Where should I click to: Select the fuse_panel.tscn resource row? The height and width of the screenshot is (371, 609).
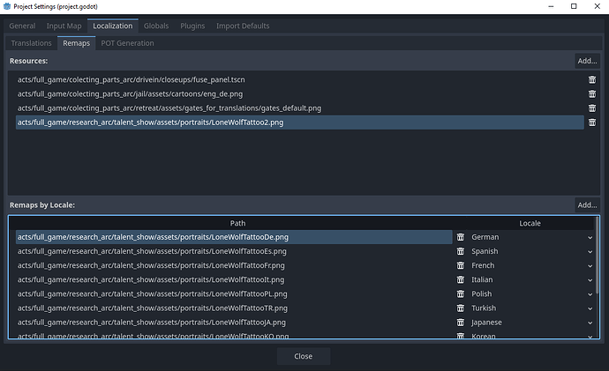300,79
